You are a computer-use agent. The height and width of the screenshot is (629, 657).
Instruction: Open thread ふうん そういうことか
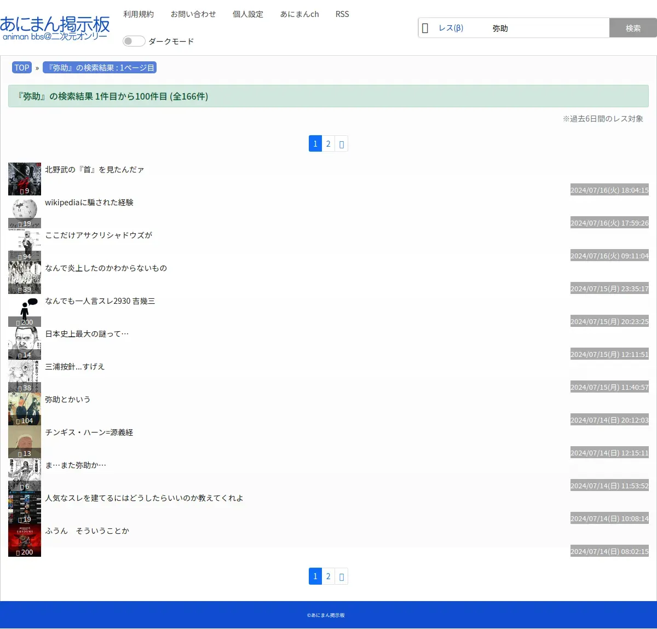[x=87, y=531]
